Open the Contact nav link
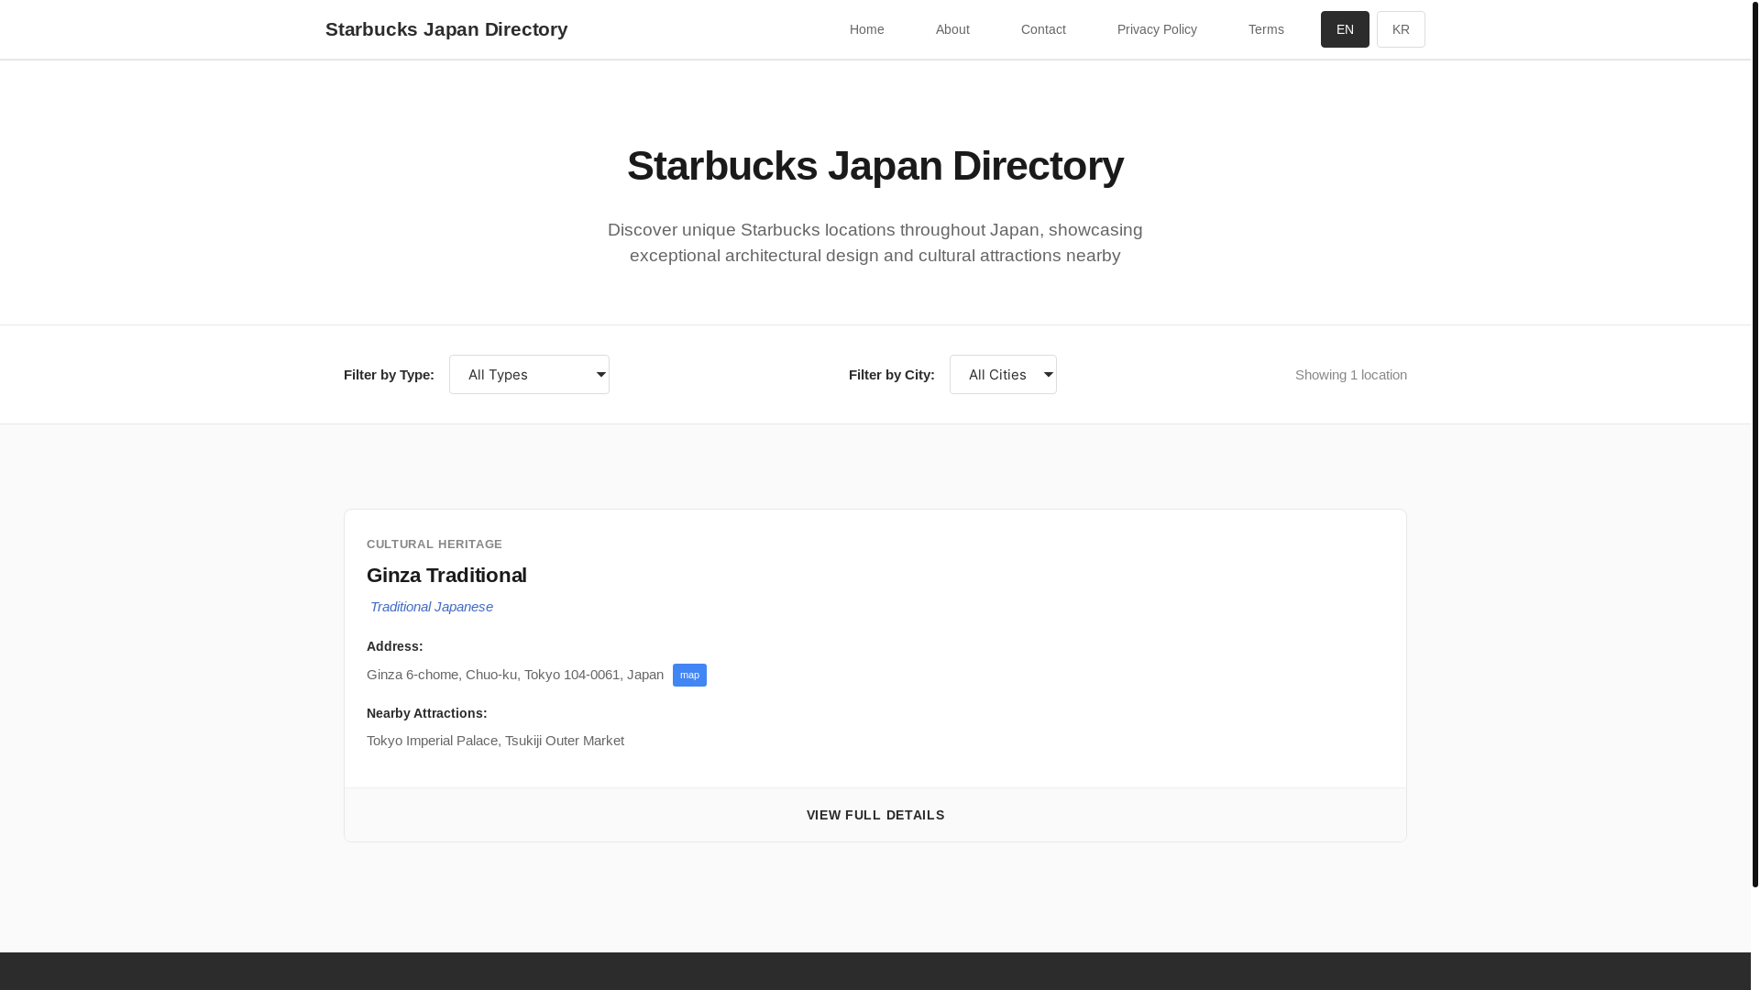This screenshot has width=1760, height=990. [x=1043, y=29]
